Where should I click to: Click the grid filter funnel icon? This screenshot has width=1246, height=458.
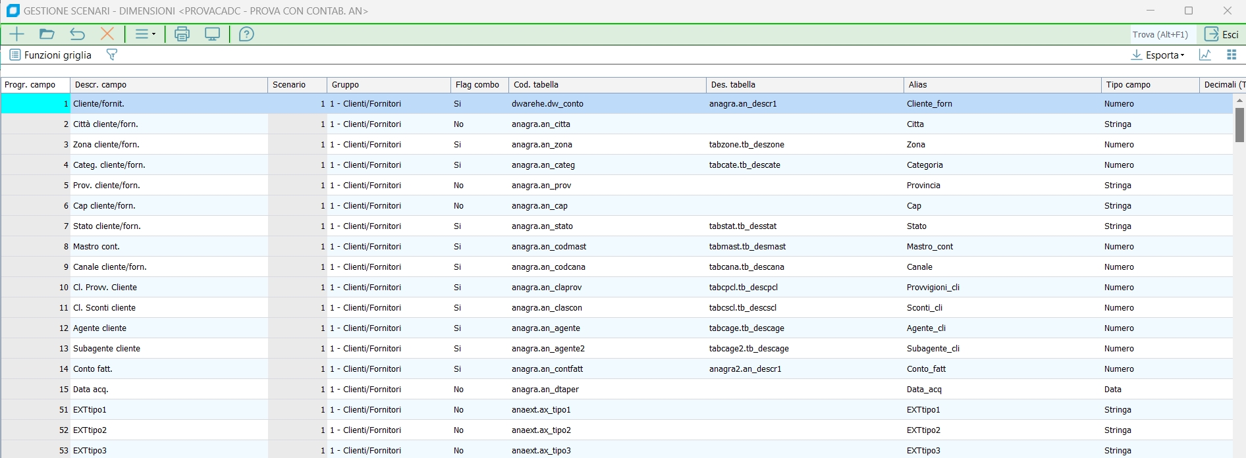(112, 55)
